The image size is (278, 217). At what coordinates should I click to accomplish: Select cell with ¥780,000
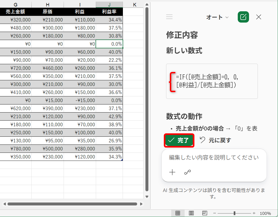(x=16, y=149)
